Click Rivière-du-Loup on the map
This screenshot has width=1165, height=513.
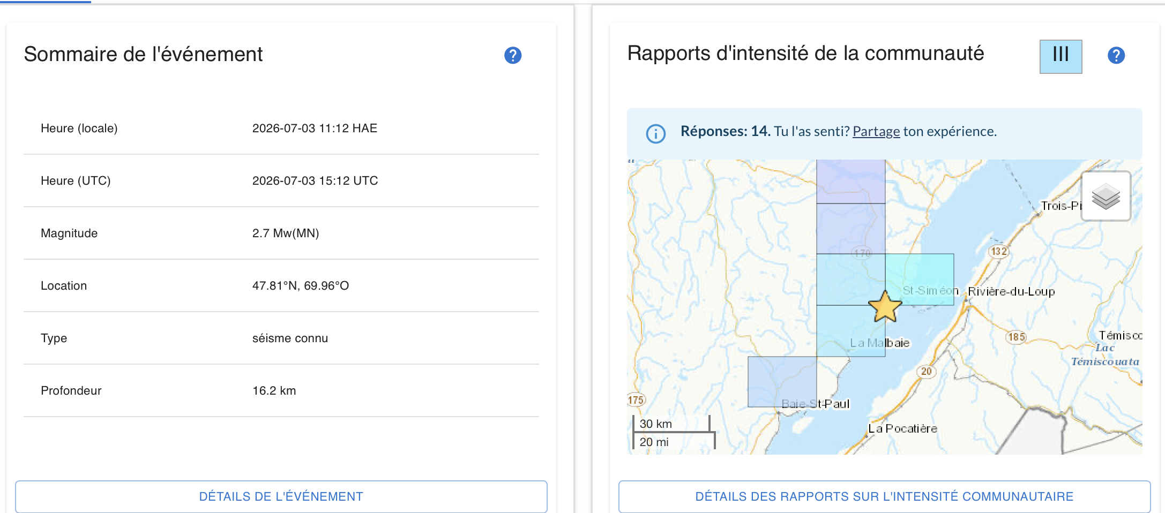click(x=1011, y=292)
